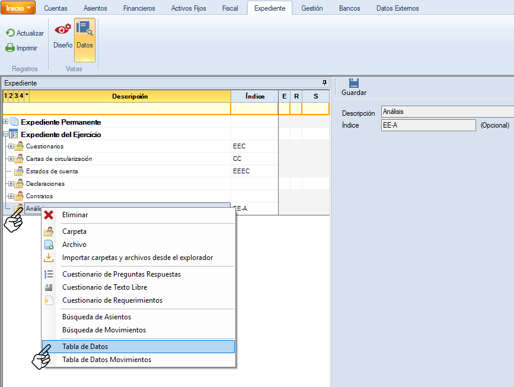Select Búsqueda de Asientos menu entry

[x=97, y=317]
